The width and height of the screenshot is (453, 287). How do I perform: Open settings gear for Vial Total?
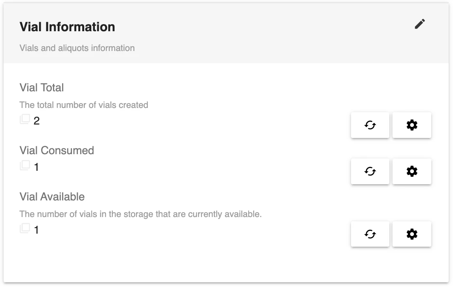[x=412, y=125]
